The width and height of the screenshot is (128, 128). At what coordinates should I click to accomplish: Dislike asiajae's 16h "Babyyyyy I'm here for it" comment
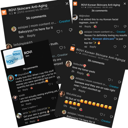[x=70, y=30]
